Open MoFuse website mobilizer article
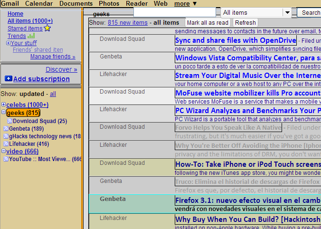This screenshot has width=321, height=229. point(248,93)
